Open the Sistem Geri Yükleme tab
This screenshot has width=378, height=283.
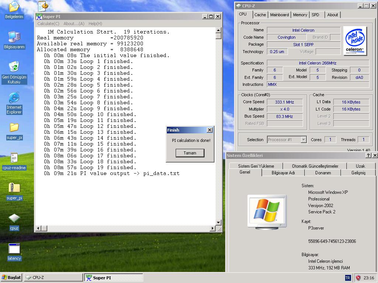256,166
